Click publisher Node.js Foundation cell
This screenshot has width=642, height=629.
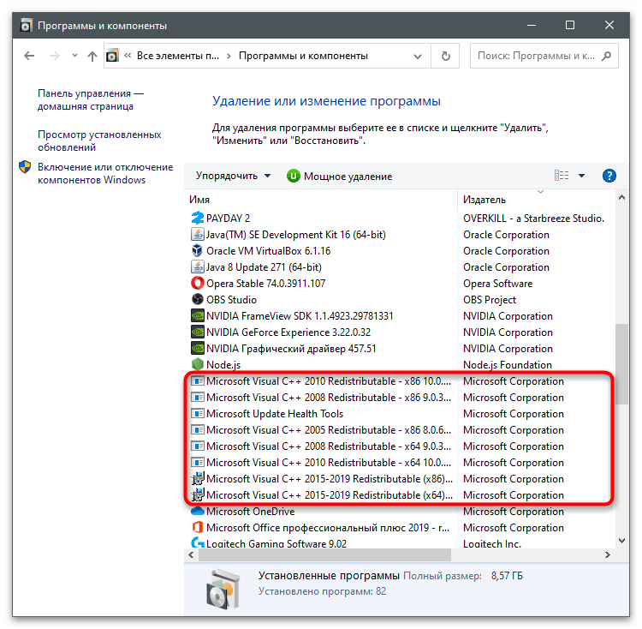(x=508, y=365)
